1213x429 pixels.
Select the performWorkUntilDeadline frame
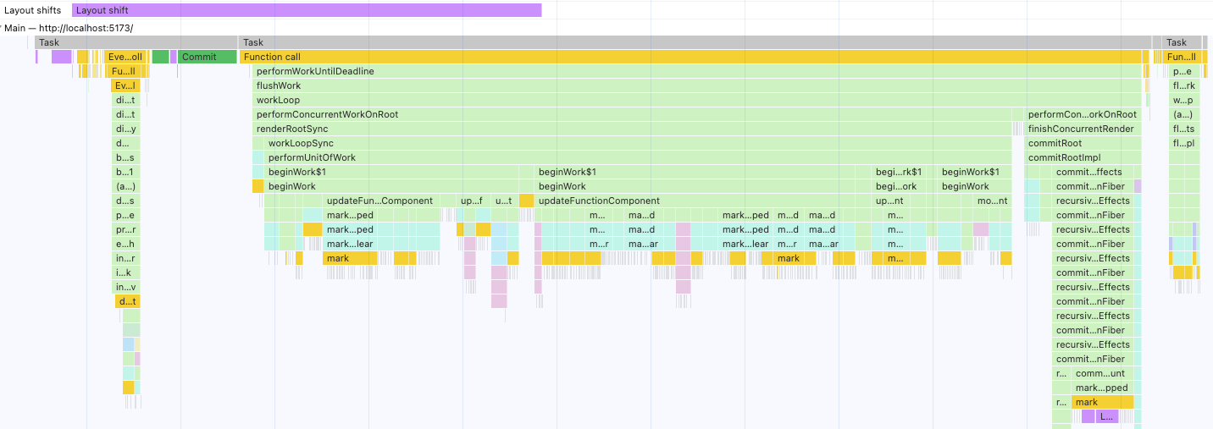coord(698,71)
